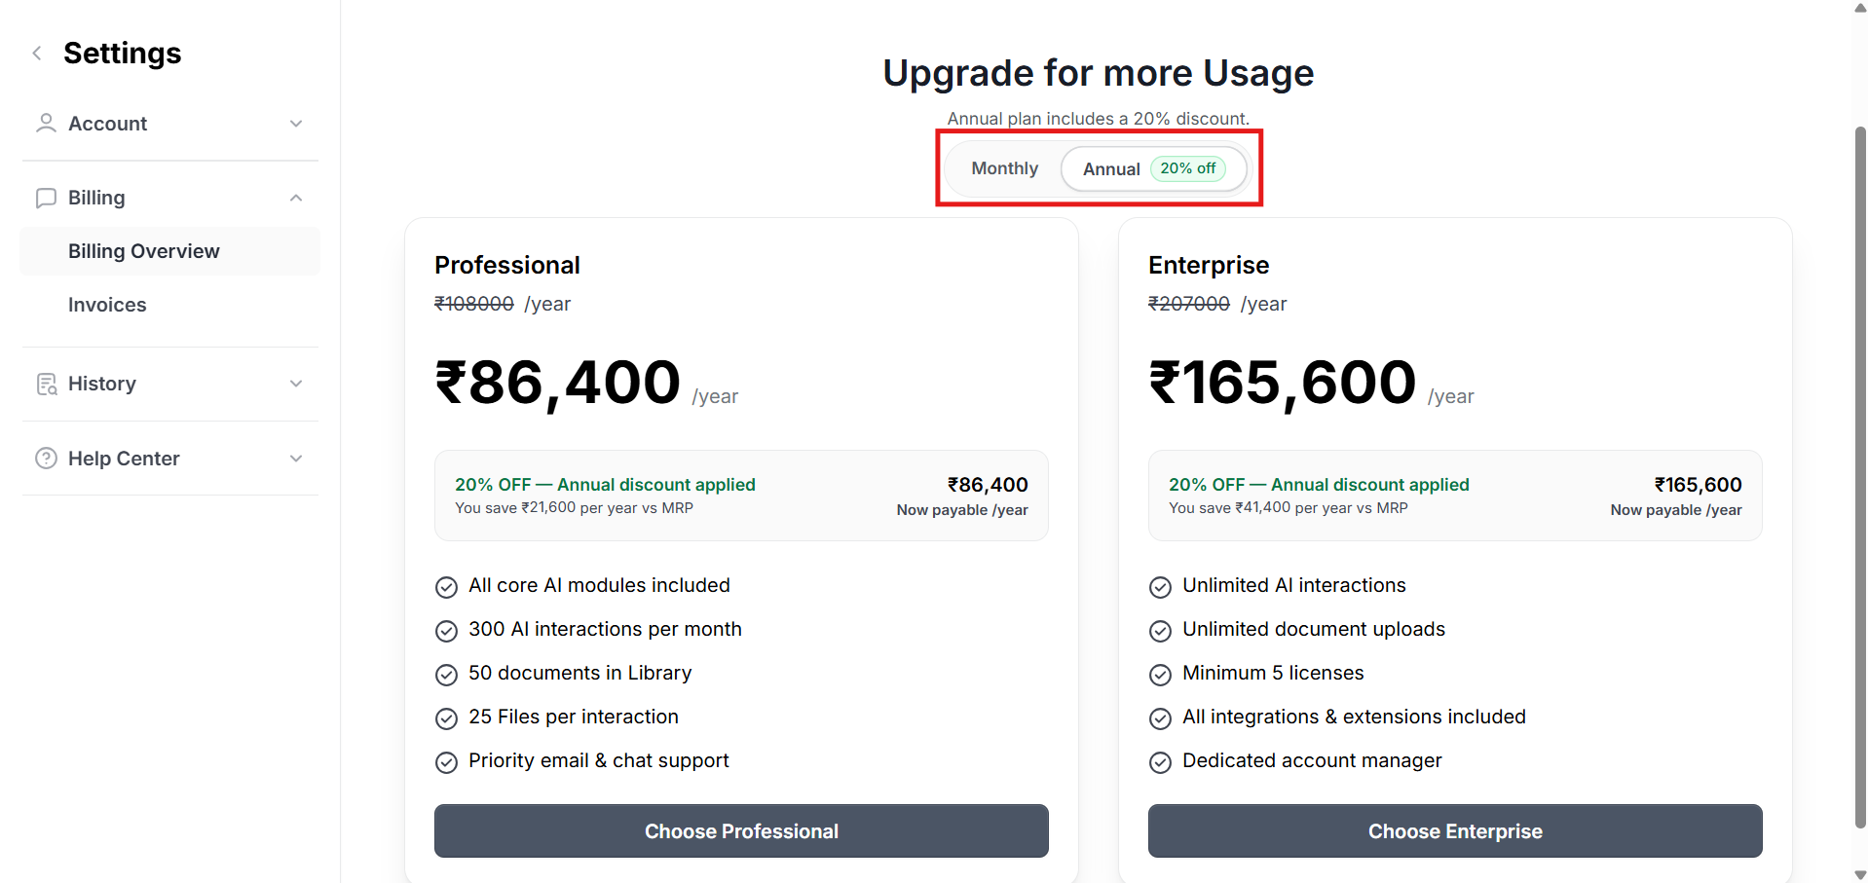Click Choose Professional button
Image resolution: width=1868 pixels, height=883 pixels.
[741, 831]
